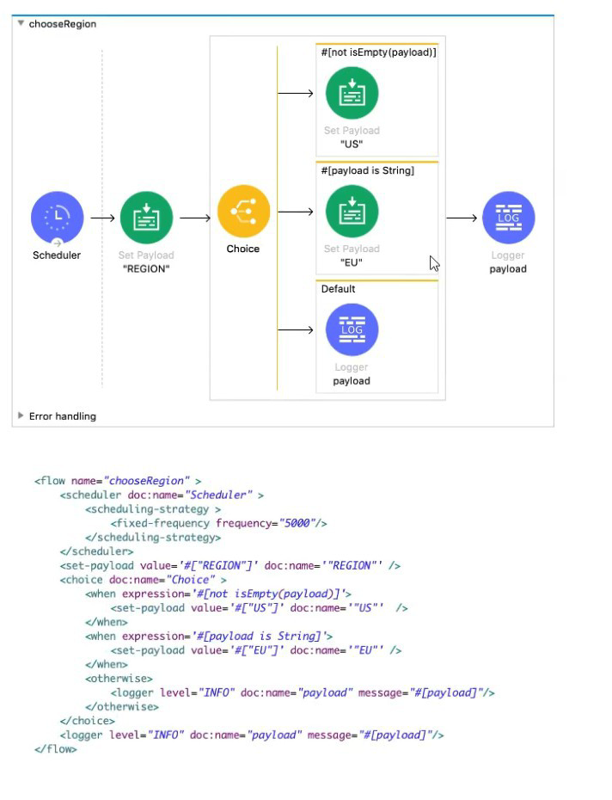Select the Scheduler source icon
This screenshot has height=800, width=612.
coord(57,218)
